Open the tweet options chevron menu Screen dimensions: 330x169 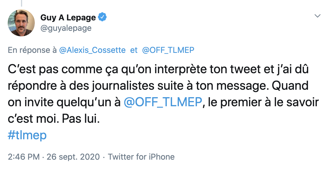coord(317,16)
